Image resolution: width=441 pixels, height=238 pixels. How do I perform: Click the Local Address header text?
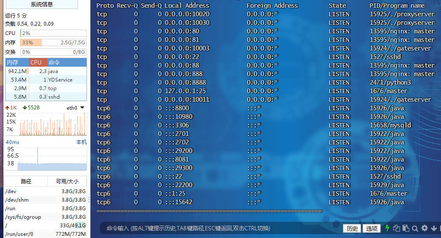[187, 6]
